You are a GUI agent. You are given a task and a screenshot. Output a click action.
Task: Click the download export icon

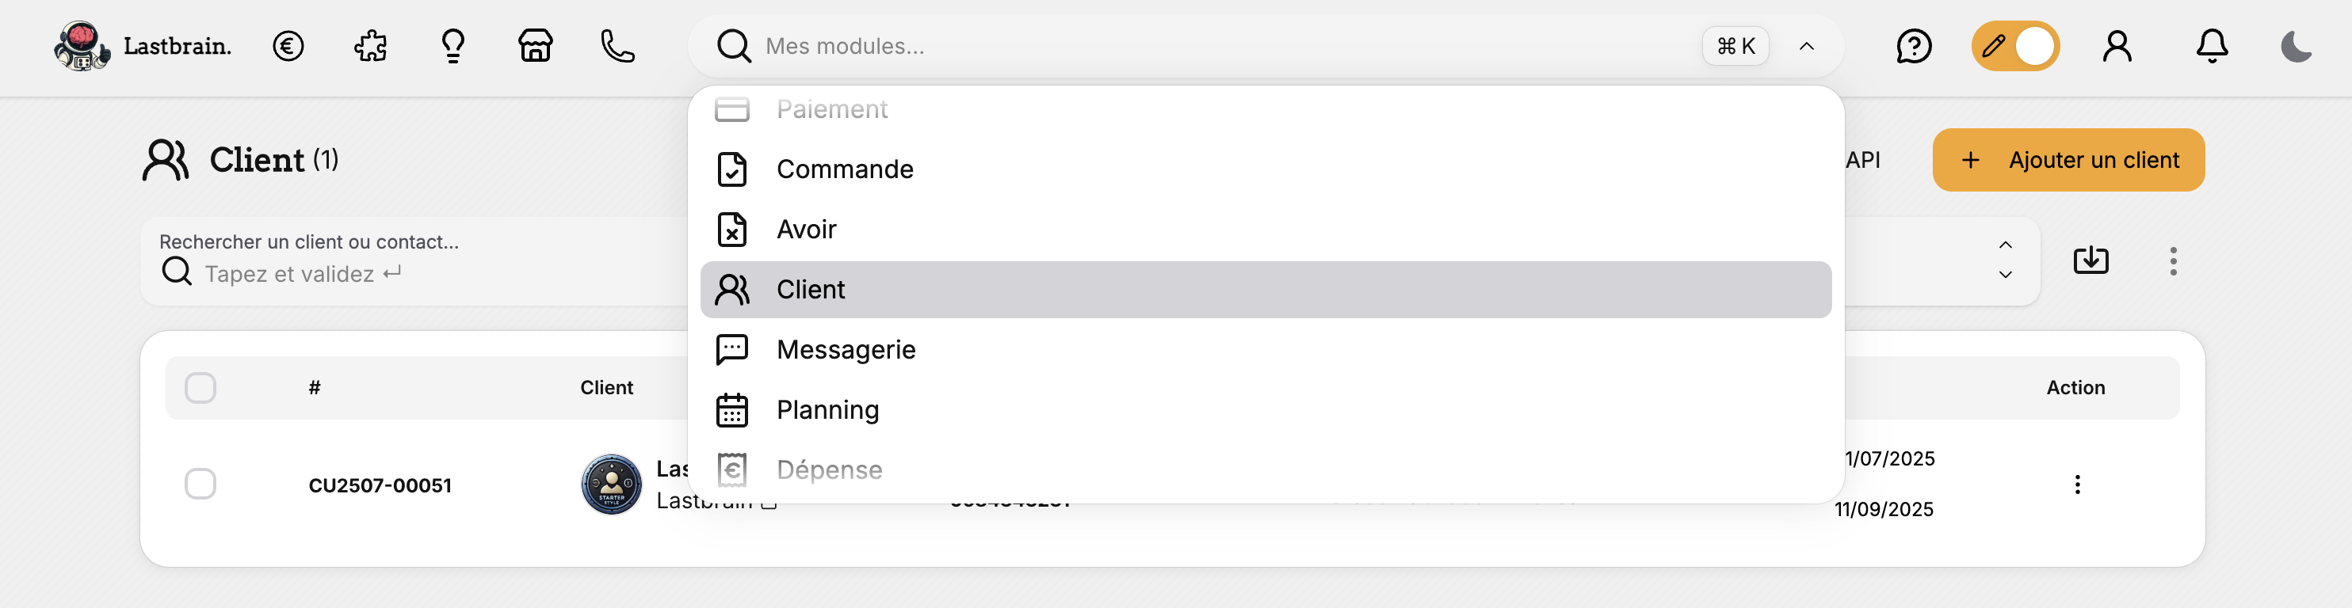coord(2090,260)
